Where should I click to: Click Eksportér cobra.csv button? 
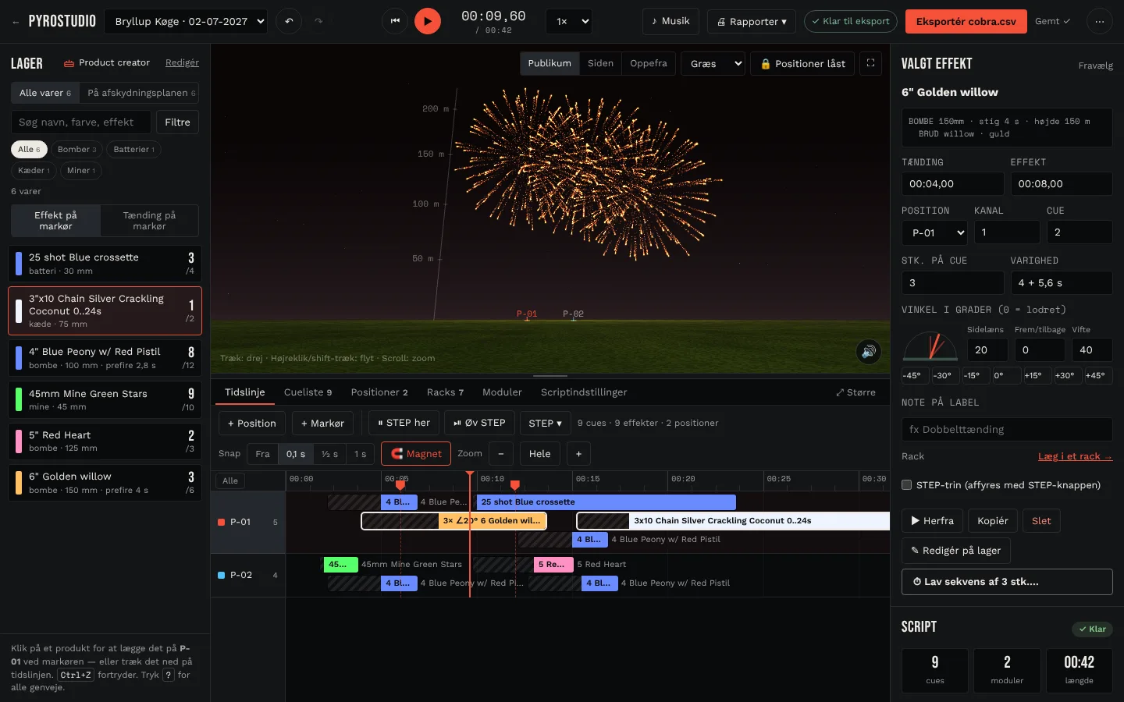point(966,21)
